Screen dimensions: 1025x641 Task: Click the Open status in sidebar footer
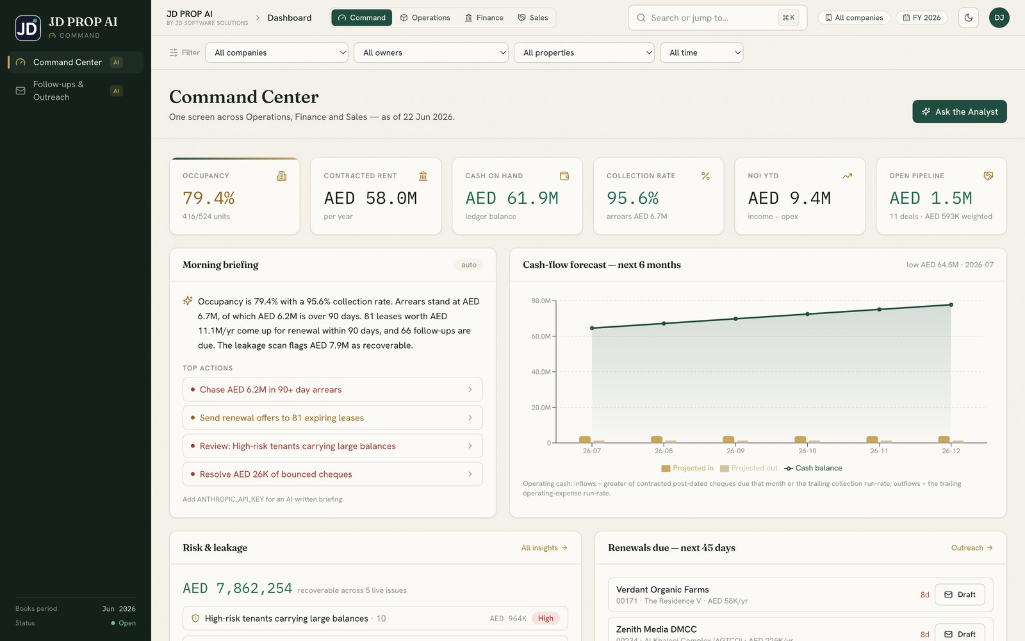click(x=123, y=623)
